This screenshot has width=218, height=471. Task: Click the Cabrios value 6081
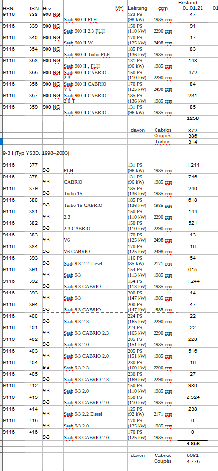(x=193, y=456)
